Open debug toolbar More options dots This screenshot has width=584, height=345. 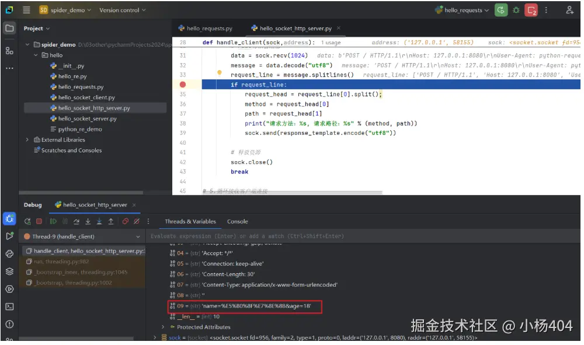(x=148, y=221)
